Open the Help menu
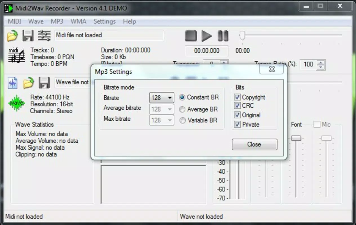This screenshot has width=356, height=225. click(x=129, y=21)
